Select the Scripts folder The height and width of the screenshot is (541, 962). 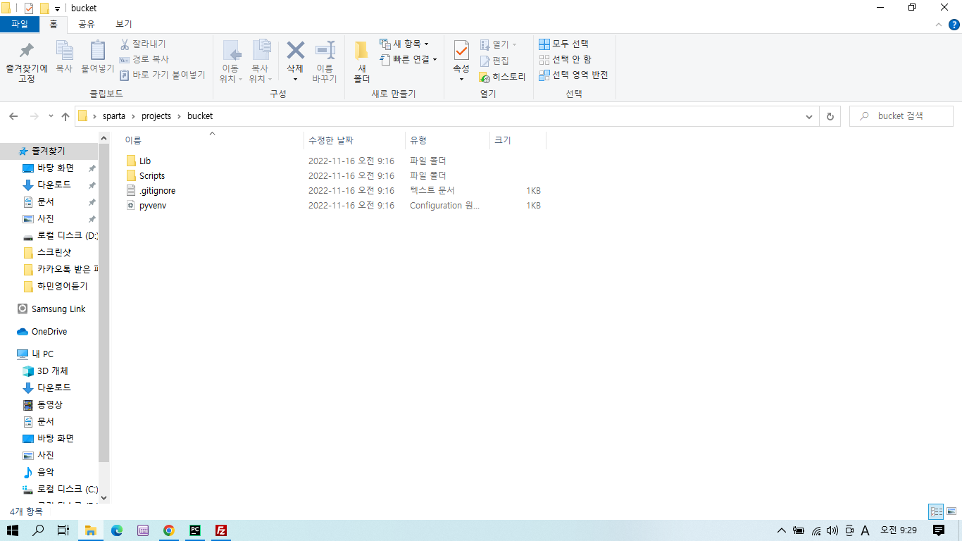[x=145, y=176]
